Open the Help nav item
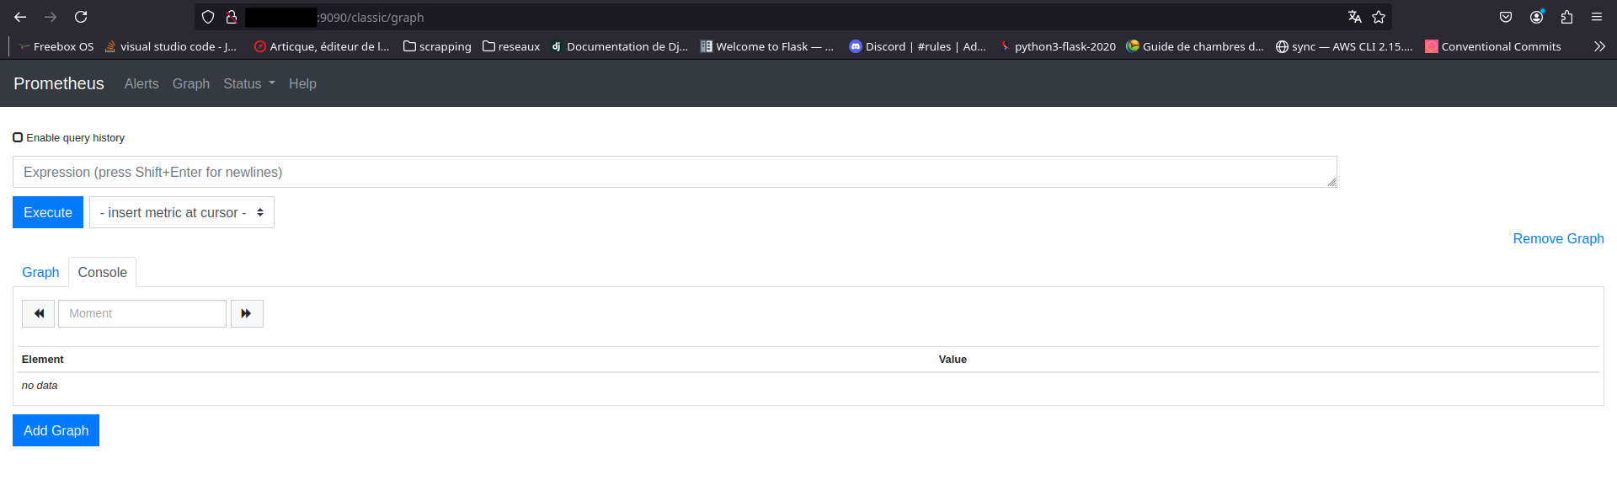 pyautogui.click(x=302, y=83)
